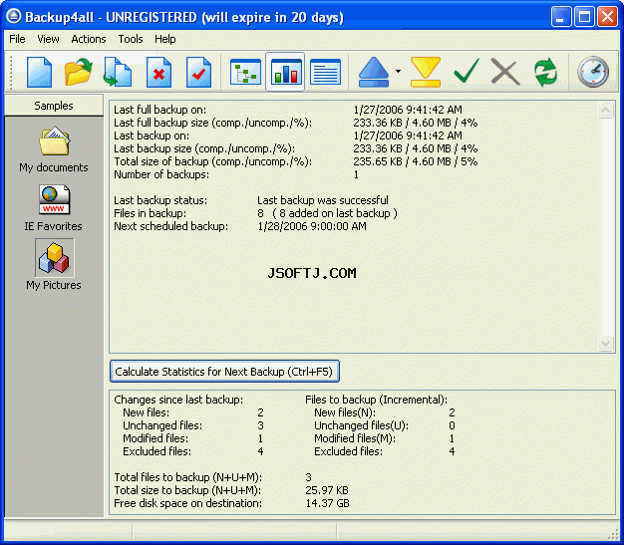Click the label 'Last full backup on:'

click(x=159, y=110)
